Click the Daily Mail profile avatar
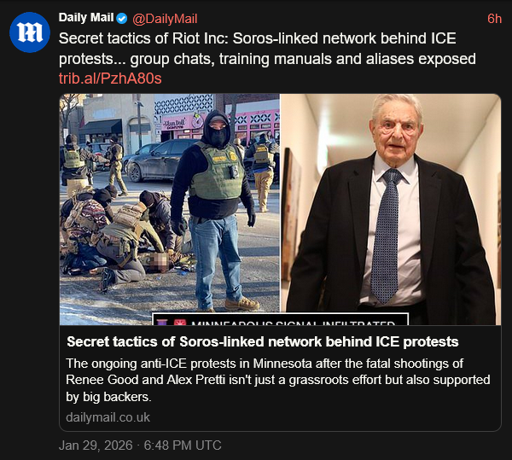 click(32, 35)
